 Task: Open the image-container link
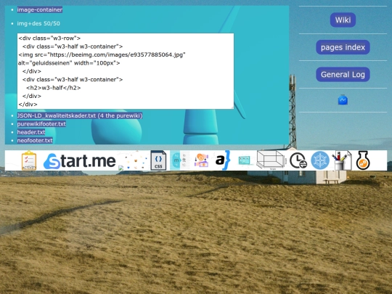[40, 9]
